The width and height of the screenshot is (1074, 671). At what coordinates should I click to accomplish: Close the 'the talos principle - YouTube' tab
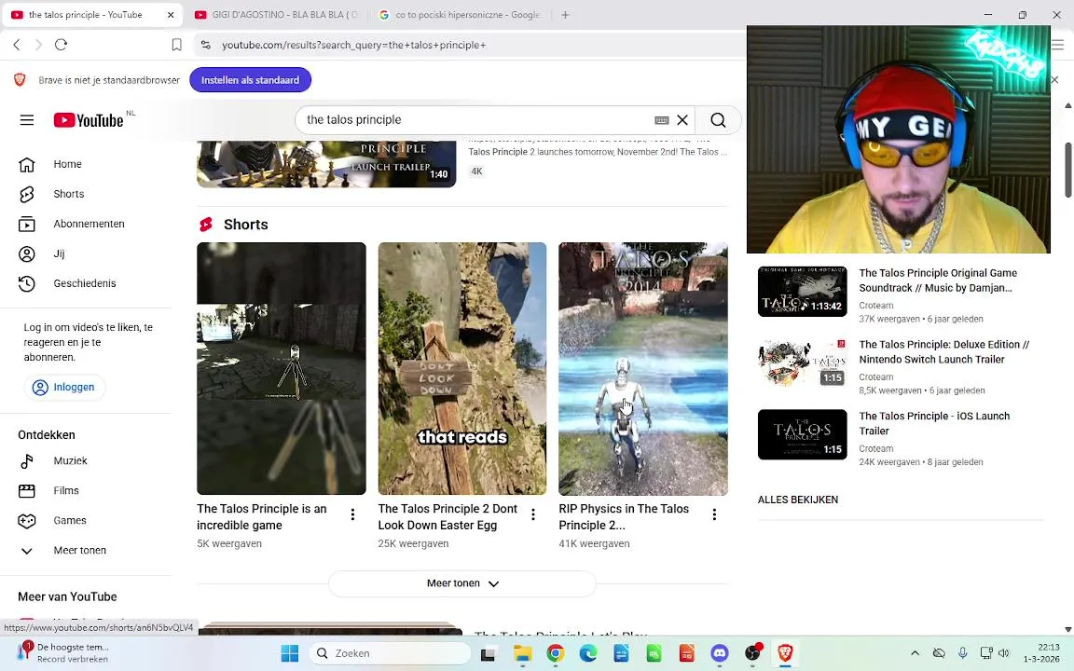click(171, 14)
